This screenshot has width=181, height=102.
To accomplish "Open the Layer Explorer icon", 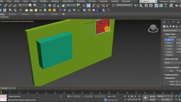I will click(x=151, y=5).
